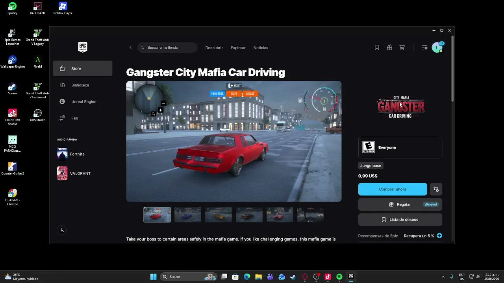Click Buscar en la tienda search field
Image resolution: width=504 pixels, height=283 pixels.
[x=167, y=48]
